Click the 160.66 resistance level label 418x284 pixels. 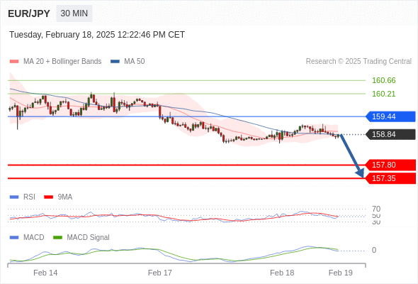(383, 80)
